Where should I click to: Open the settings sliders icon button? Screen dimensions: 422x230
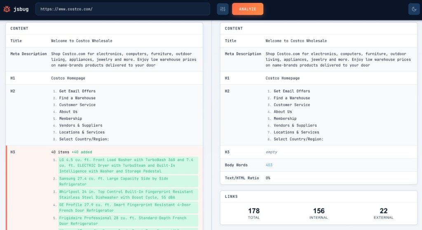[223, 9]
